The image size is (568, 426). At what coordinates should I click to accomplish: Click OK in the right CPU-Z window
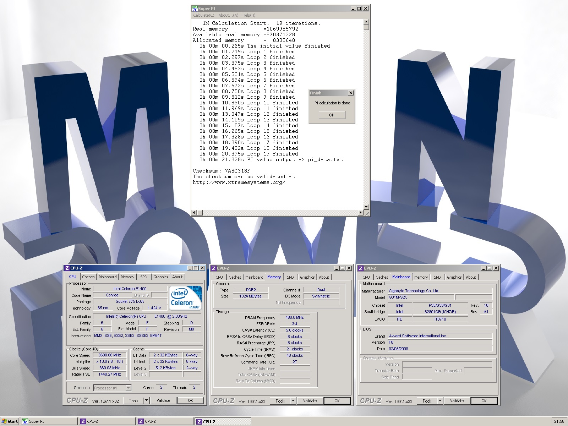484,401
